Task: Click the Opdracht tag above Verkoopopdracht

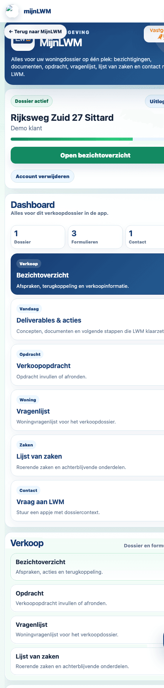Action: (30, 354)
